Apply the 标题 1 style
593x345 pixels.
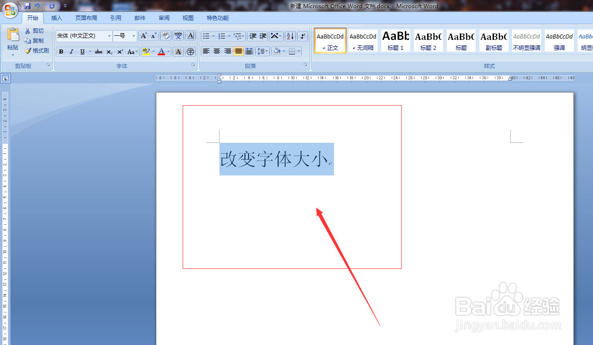[395, 40]
